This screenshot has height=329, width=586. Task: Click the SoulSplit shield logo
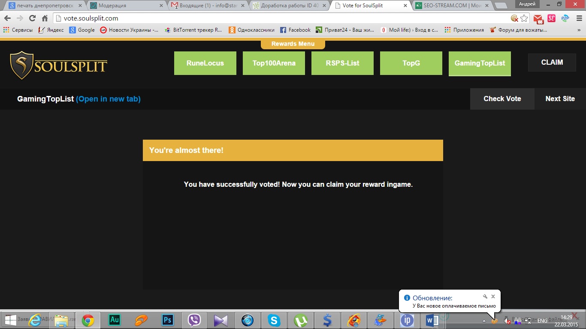tap(22, 66)
